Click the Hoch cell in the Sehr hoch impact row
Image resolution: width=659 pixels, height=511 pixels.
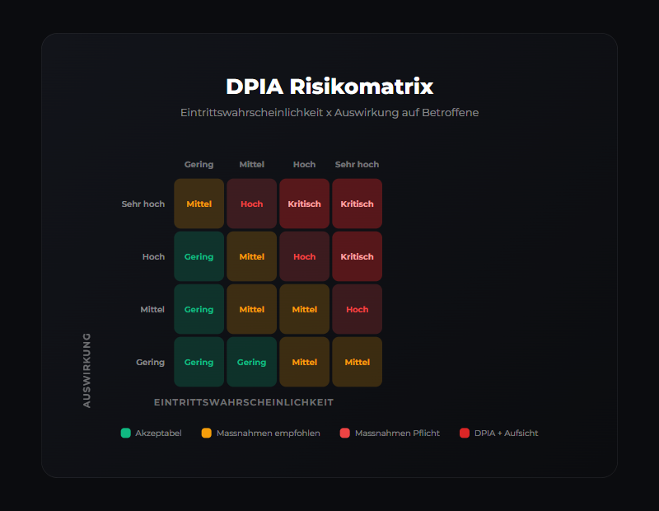click(x=251, y=204)
